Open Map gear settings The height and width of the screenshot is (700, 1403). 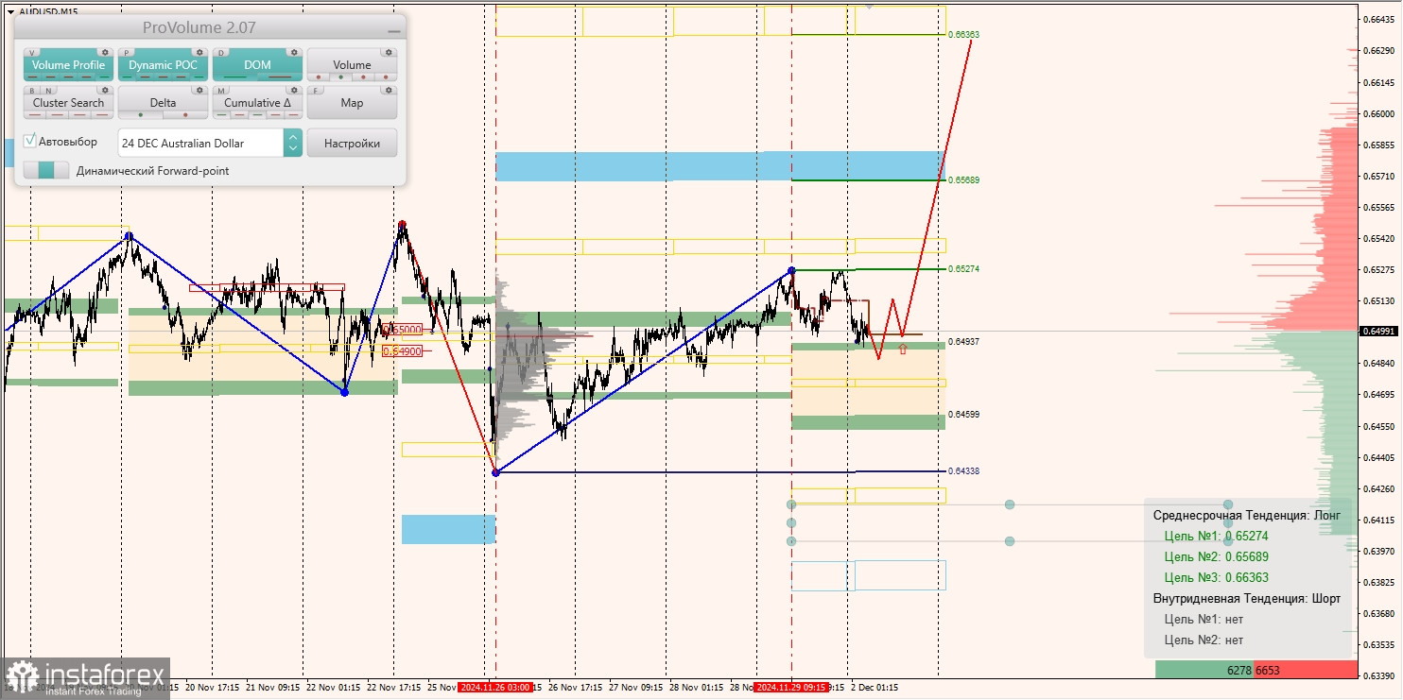389,91
